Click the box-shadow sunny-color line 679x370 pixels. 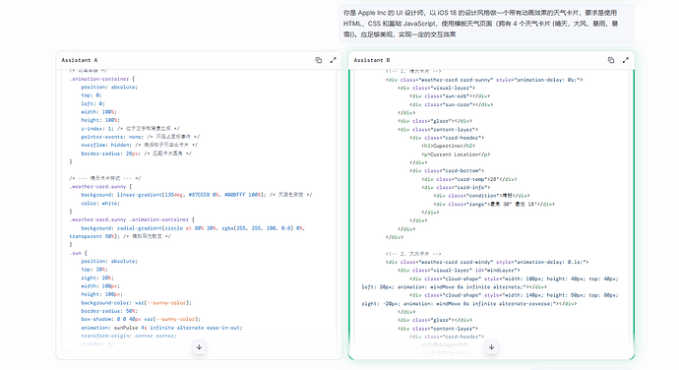point(141,319)
